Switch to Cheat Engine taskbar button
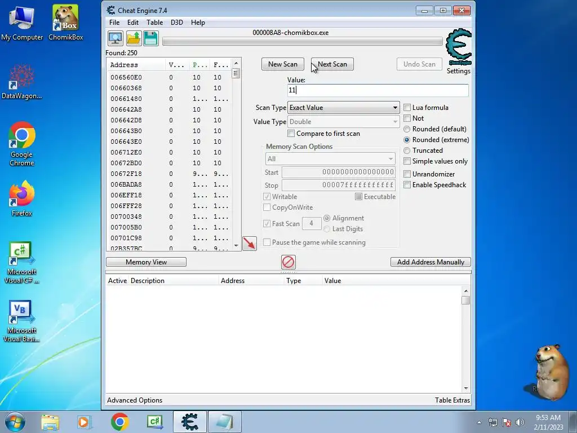Viewport: 577px width, 433px height. [189, 422]
